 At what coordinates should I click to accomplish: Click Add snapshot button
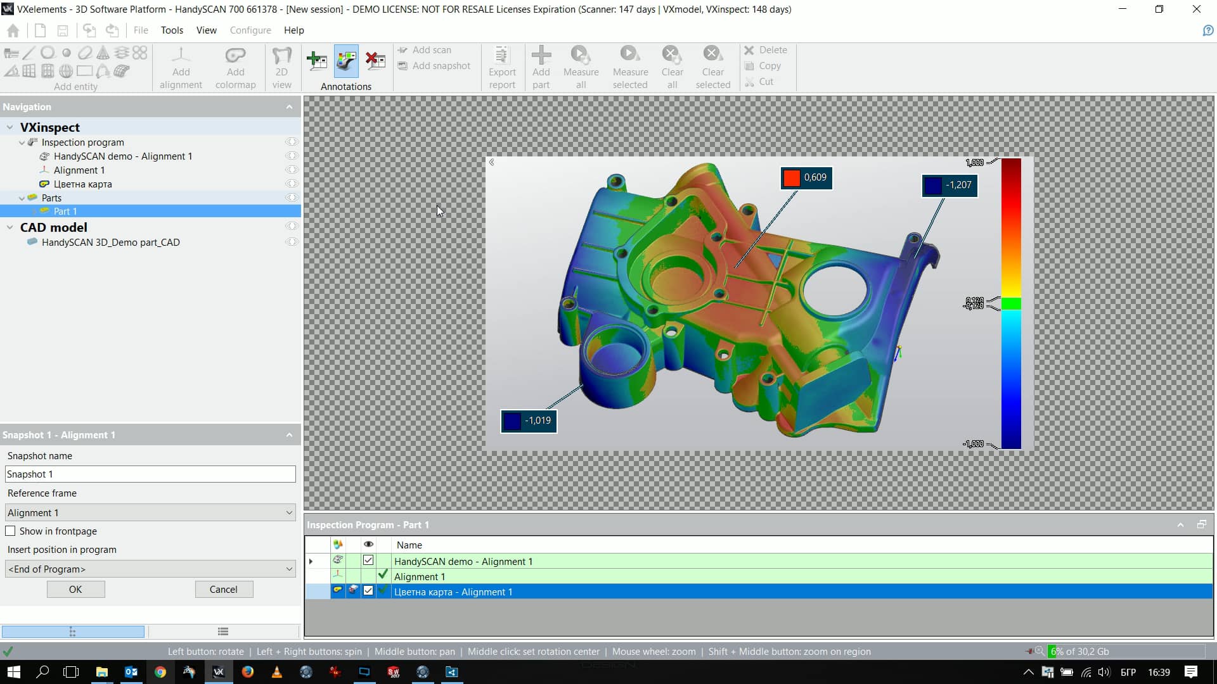click(434, 66)
